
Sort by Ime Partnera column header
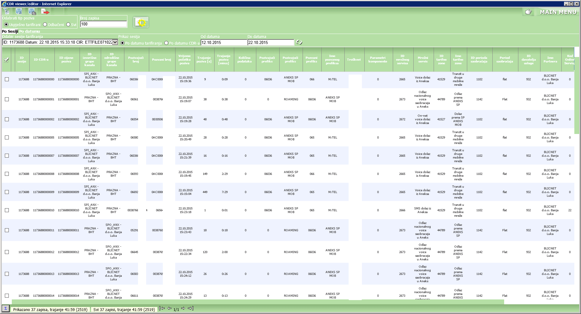pos(550,60)
